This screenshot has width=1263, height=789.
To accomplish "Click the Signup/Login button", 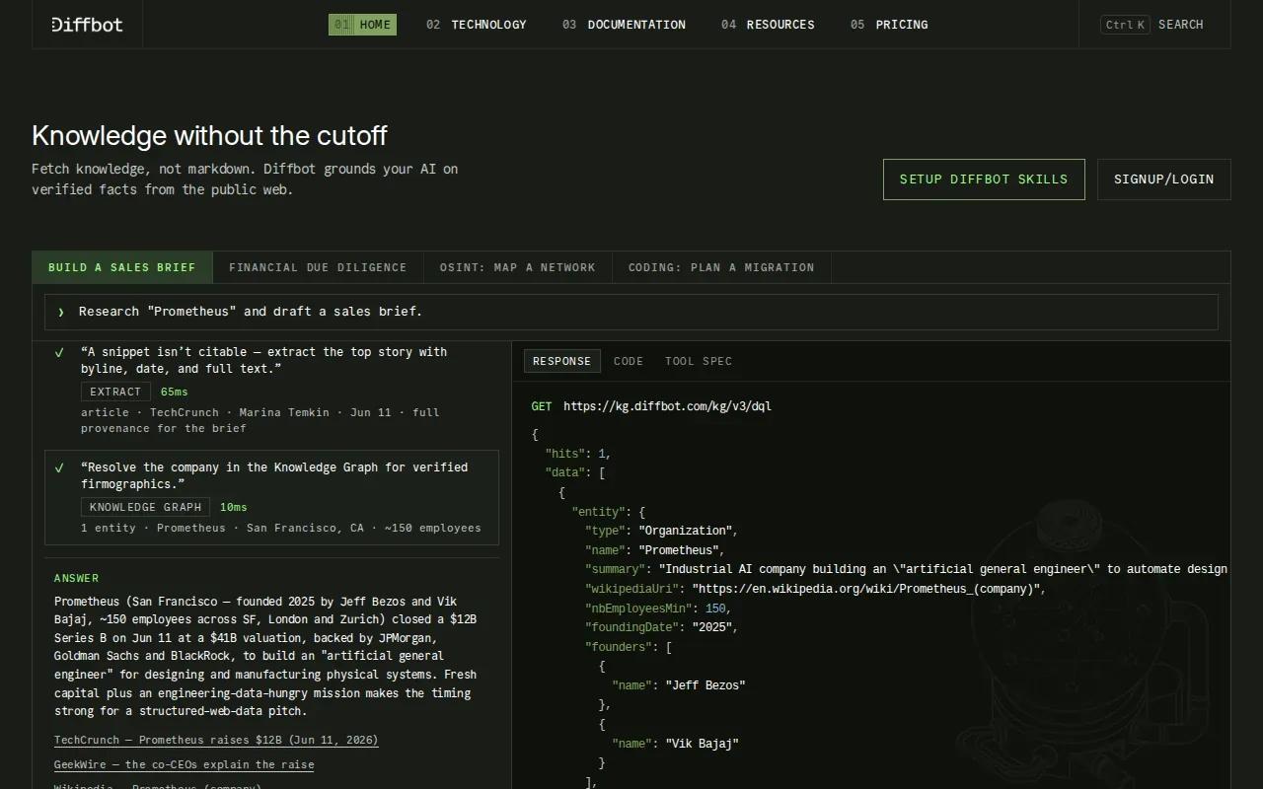I will tap(1164, 179).
